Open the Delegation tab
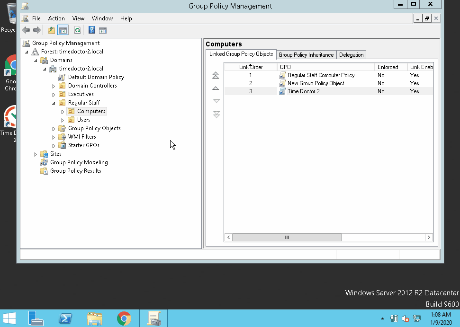Image resolution: width=460 pixels, height=327 pixels. pyautogui.click(x=351, y=54)
